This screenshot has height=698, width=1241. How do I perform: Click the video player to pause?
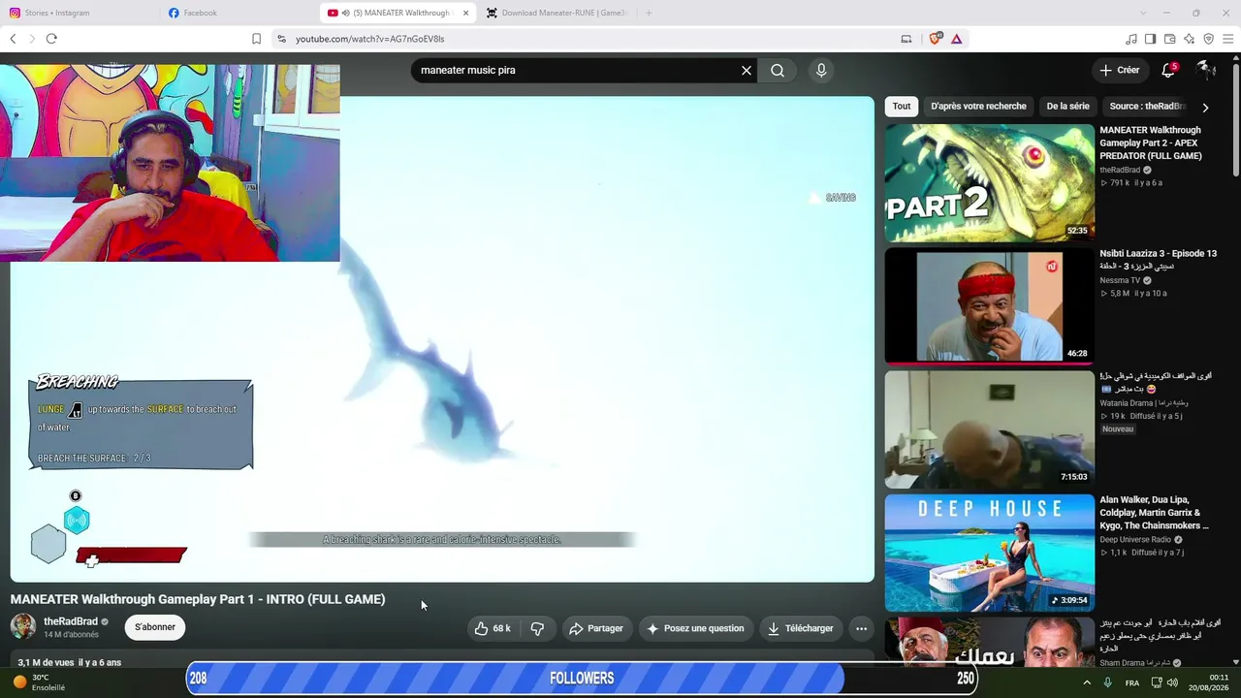tap(442, 338)
